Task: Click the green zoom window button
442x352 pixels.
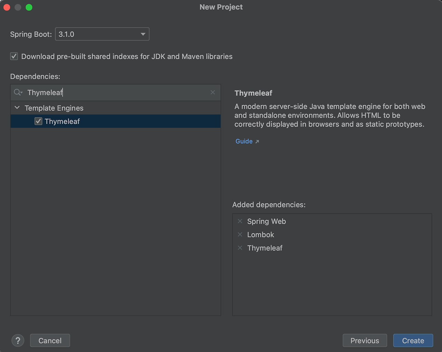Action: pyautogui.click(x=29, y=7)
